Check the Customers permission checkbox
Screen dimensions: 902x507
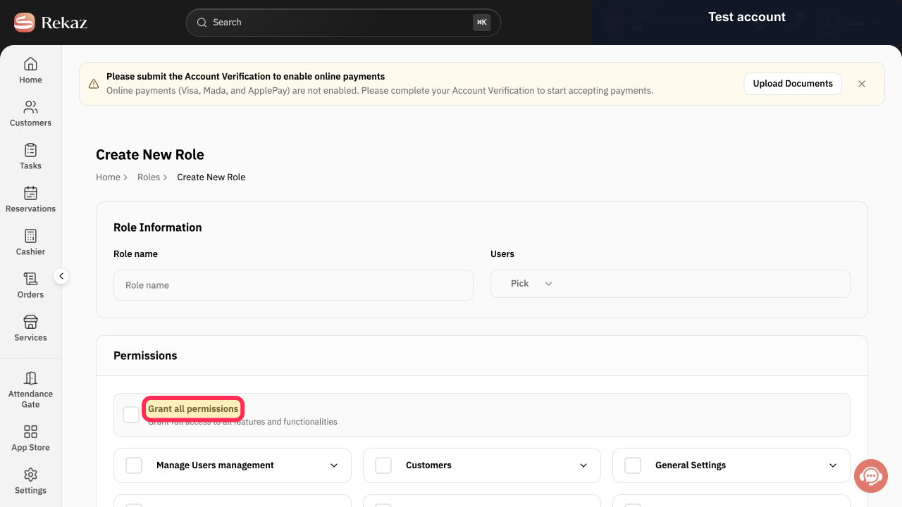pos(383,465)
